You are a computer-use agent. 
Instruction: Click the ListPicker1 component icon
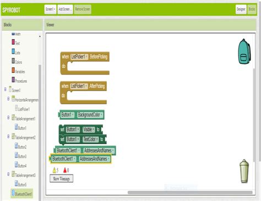click(17, 108)
